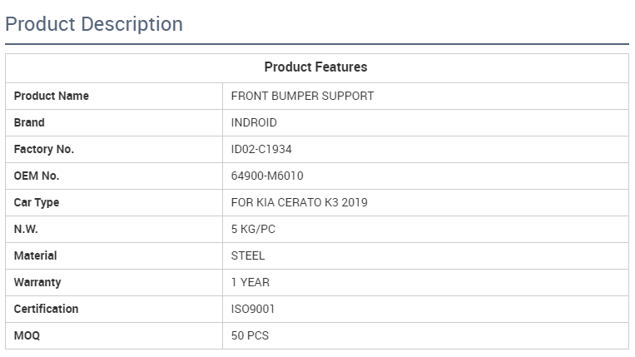Click the 64900-M6010 OEM number
The height and width of the screenshot is (357, 635).
click(x=265, y=176)
